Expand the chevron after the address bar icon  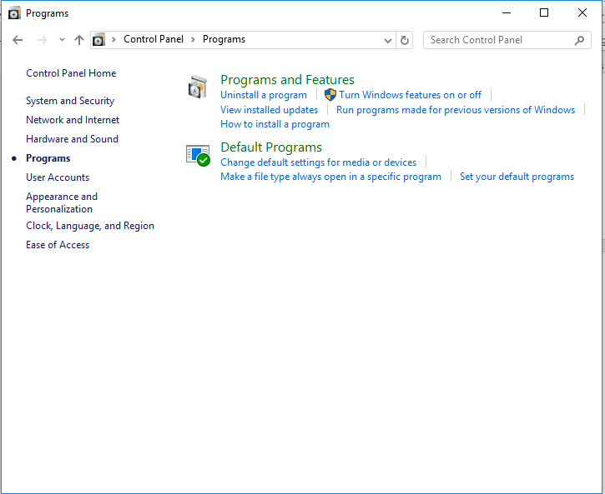tap(113, 40)
